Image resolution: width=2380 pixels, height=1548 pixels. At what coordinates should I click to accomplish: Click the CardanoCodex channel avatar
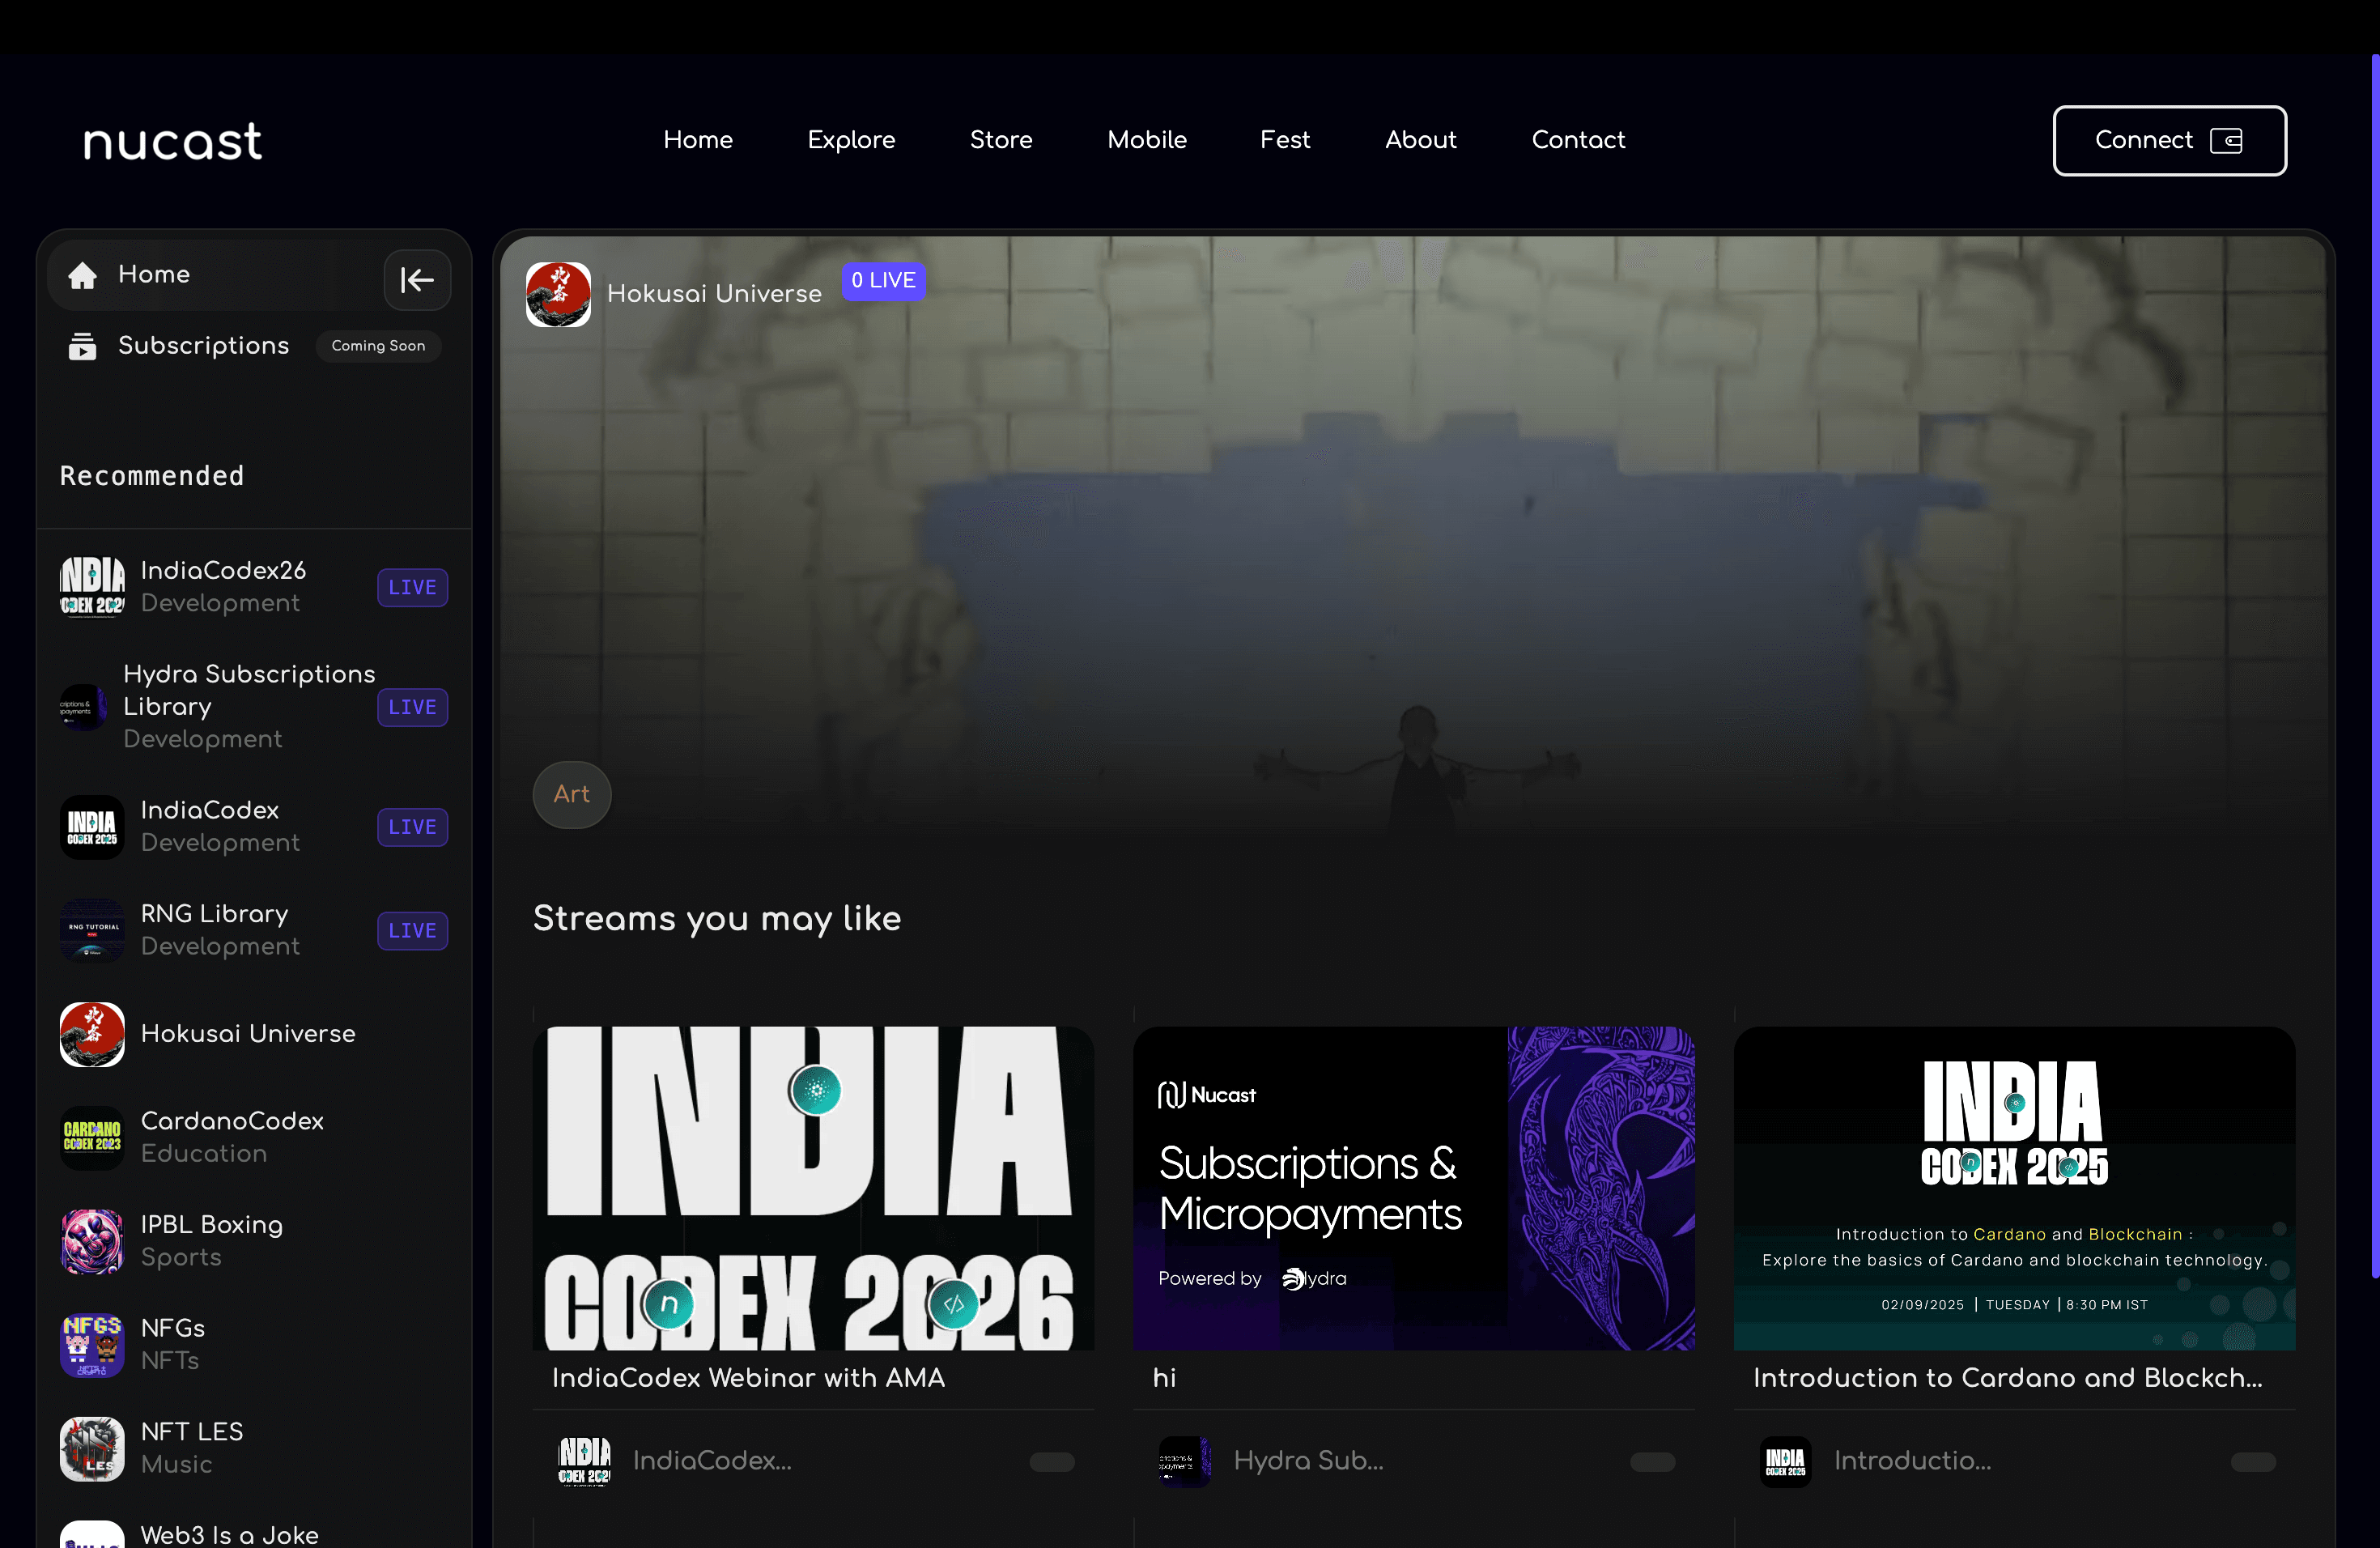(92, 1137)
